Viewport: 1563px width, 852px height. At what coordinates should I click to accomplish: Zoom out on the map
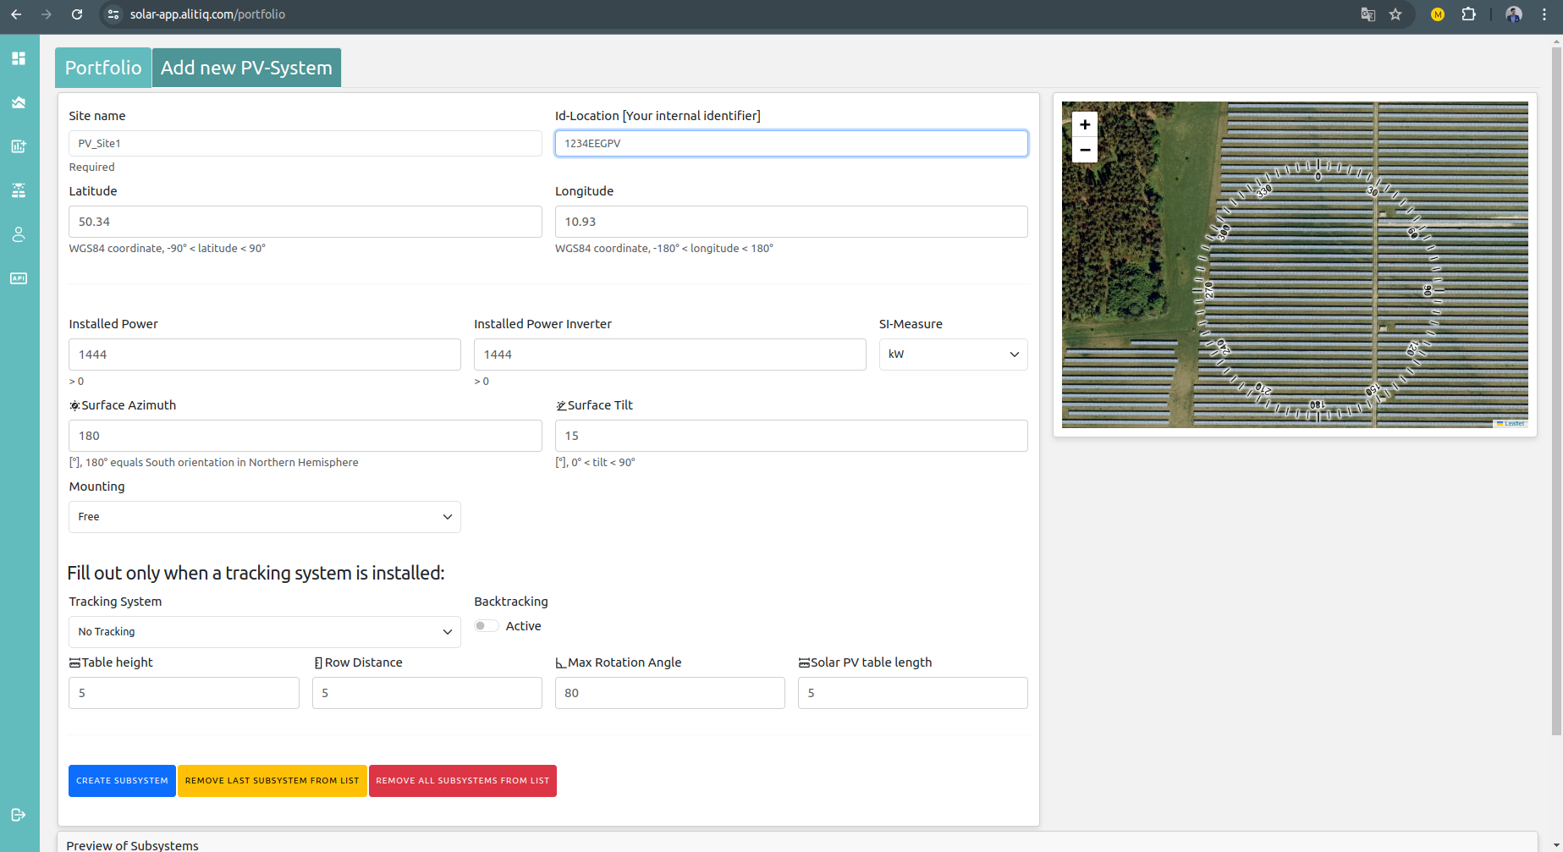click(1085, 150)
